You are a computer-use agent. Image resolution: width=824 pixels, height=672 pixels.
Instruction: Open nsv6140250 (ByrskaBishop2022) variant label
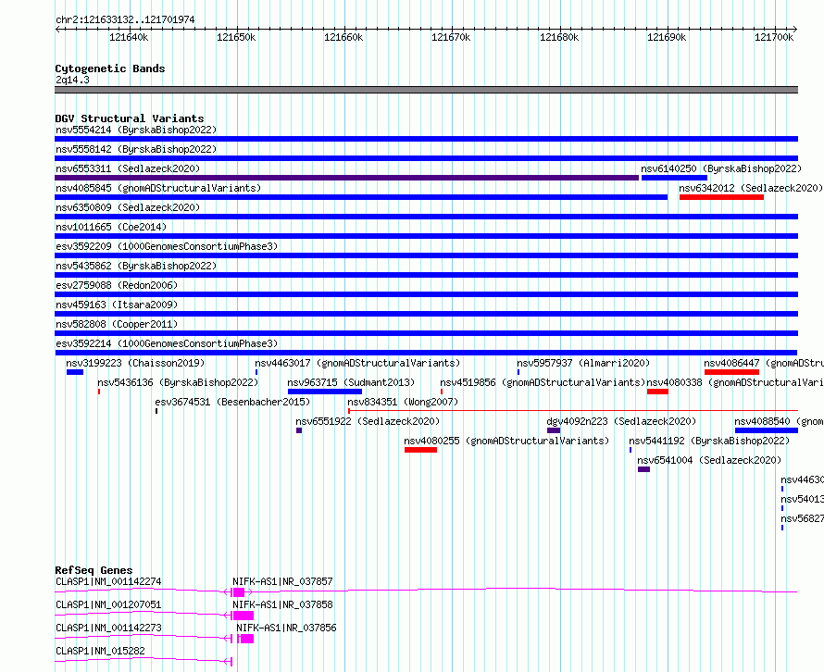tap(721, 168)
